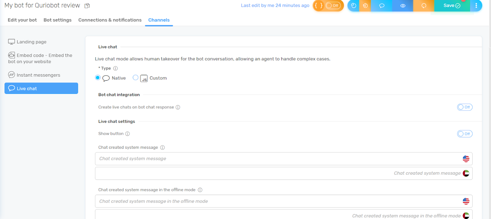This screenshot has width=491, height=219.
Task: Click info icon next to Type label
Action: click(116, 69)
